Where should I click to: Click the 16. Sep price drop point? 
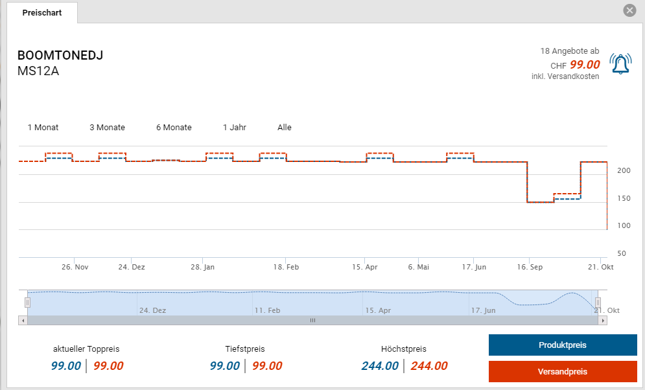(527, 202)
